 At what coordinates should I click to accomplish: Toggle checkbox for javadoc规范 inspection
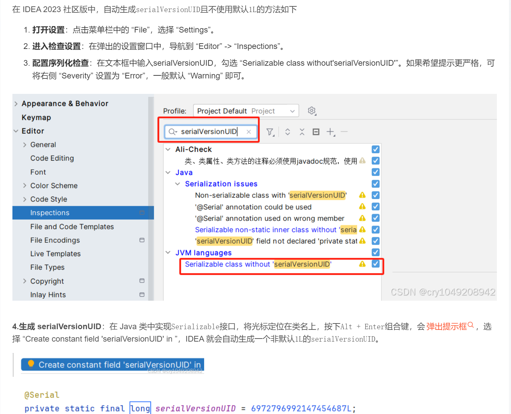[376, 161]
